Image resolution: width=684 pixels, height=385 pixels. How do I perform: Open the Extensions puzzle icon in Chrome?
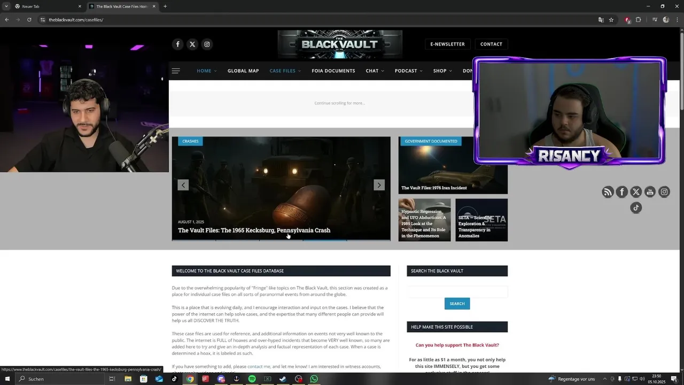(638, 20)
